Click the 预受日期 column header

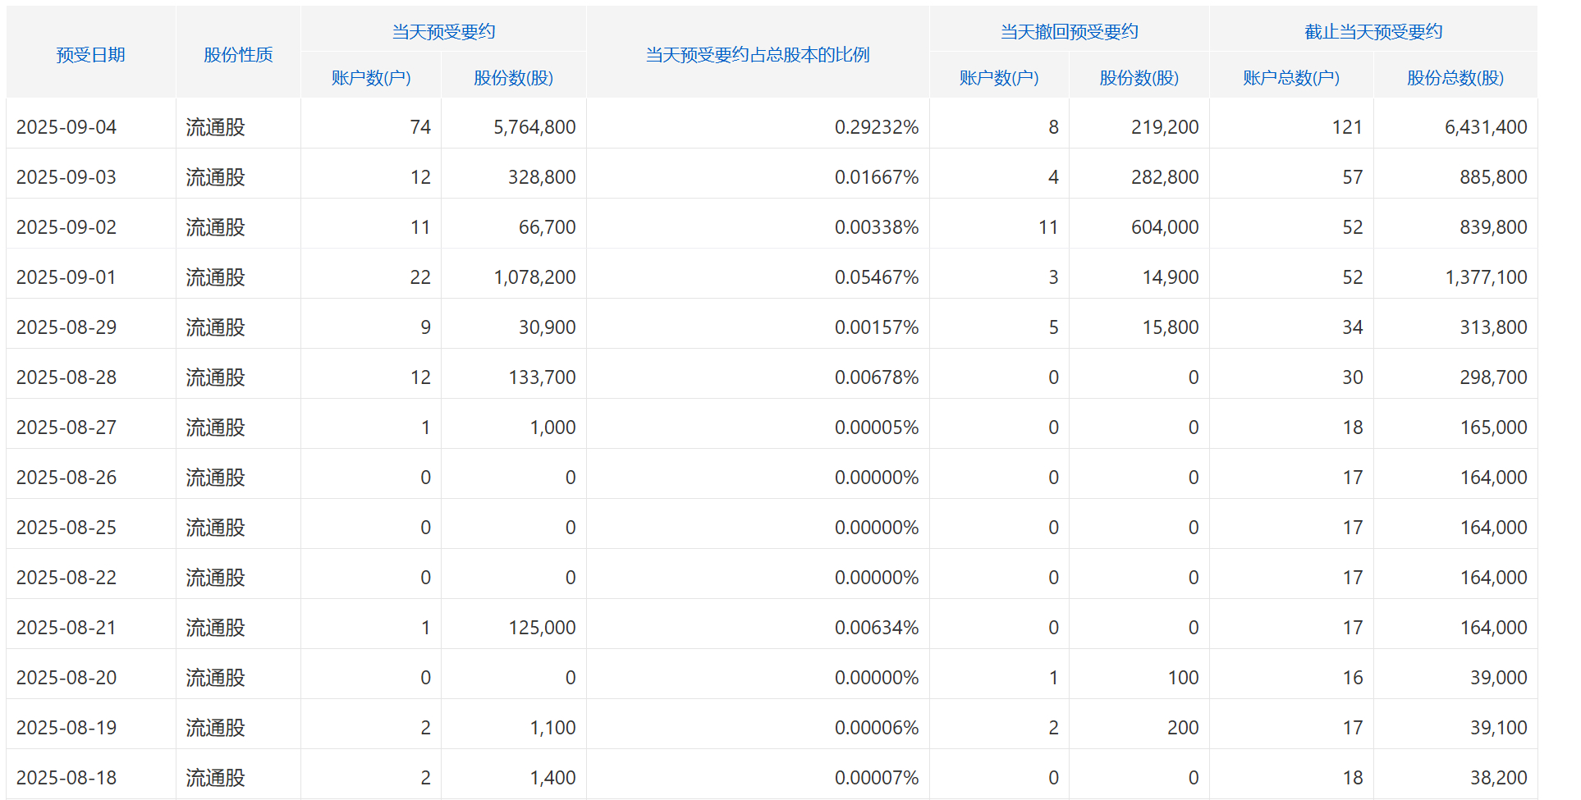click(90, 55)
